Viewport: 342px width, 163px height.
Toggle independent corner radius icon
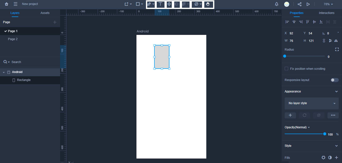pyautogui.click(x=337, y=49)
